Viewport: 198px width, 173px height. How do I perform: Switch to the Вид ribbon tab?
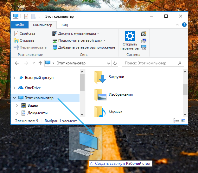(x=65, y=25)
